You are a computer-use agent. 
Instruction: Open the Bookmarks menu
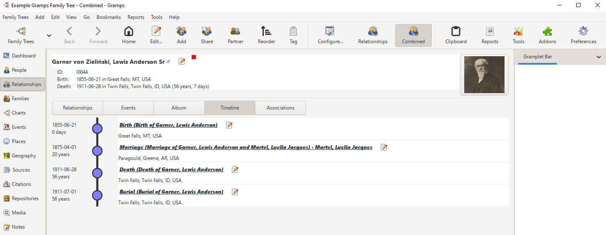click(x=109, y=17)
